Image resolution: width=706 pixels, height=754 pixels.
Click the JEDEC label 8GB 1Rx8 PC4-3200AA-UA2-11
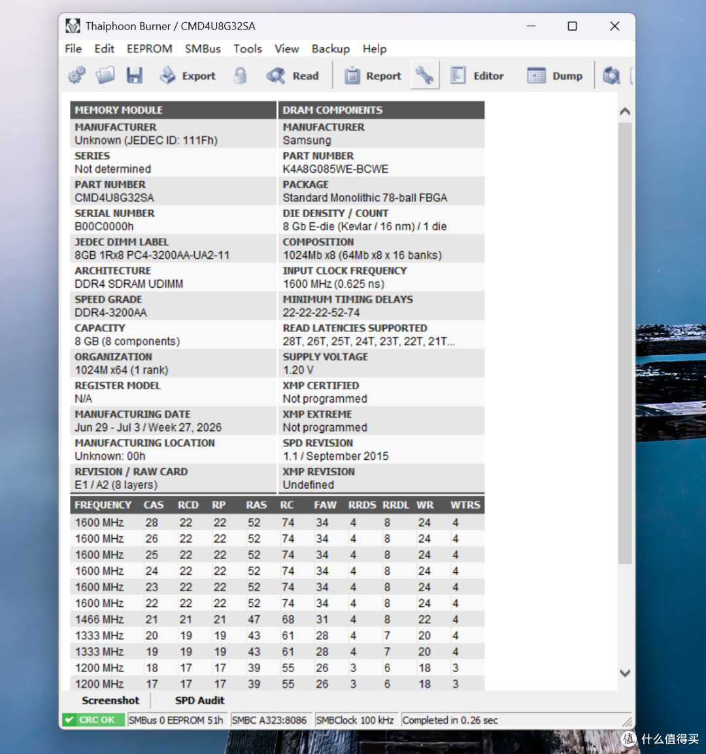click(x=152, y=255)
